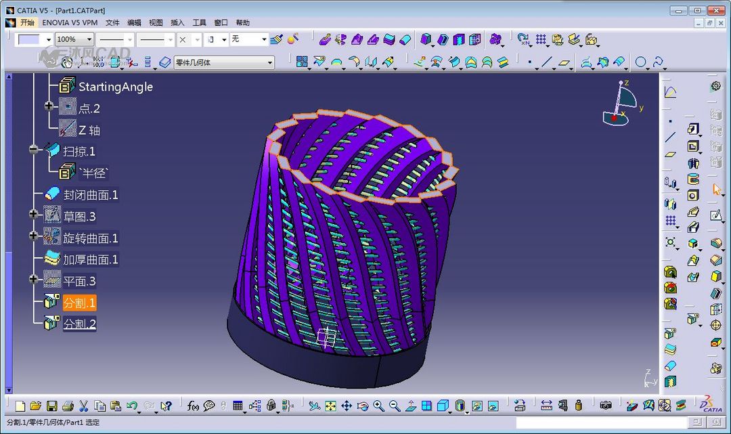The width and height of the screenshot is (731, 434).
Task: Open the 开始 Start menu
Action: [28, 22]
